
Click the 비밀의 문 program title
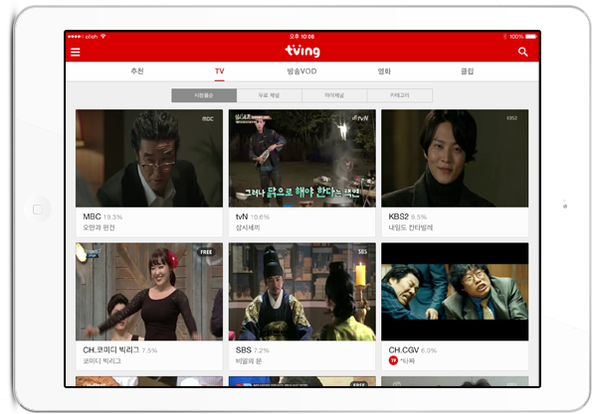(x=249, y=360)
